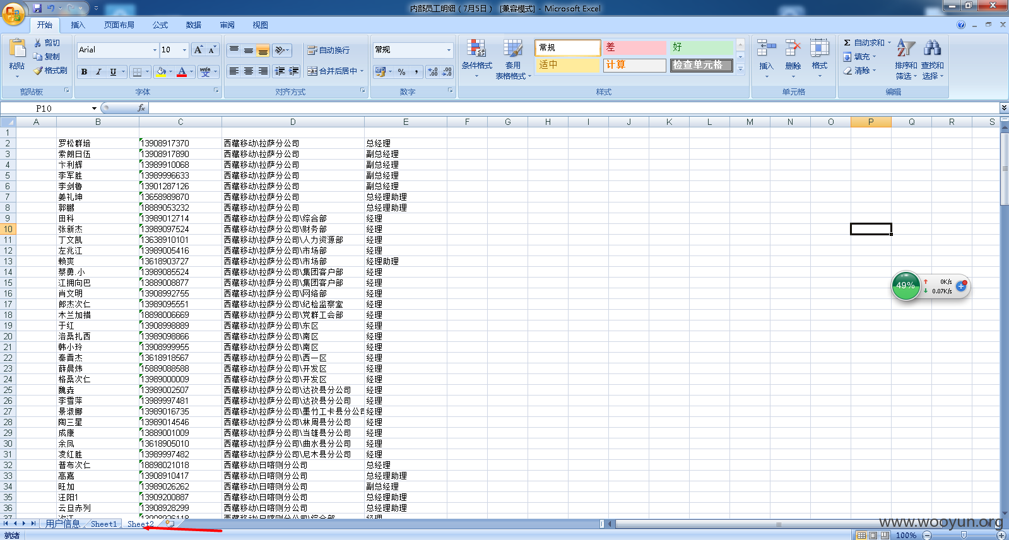Copy selection with the 复制 button
Image resolution: width=1009 pixels, height=540 pixels.
point(47,57)
